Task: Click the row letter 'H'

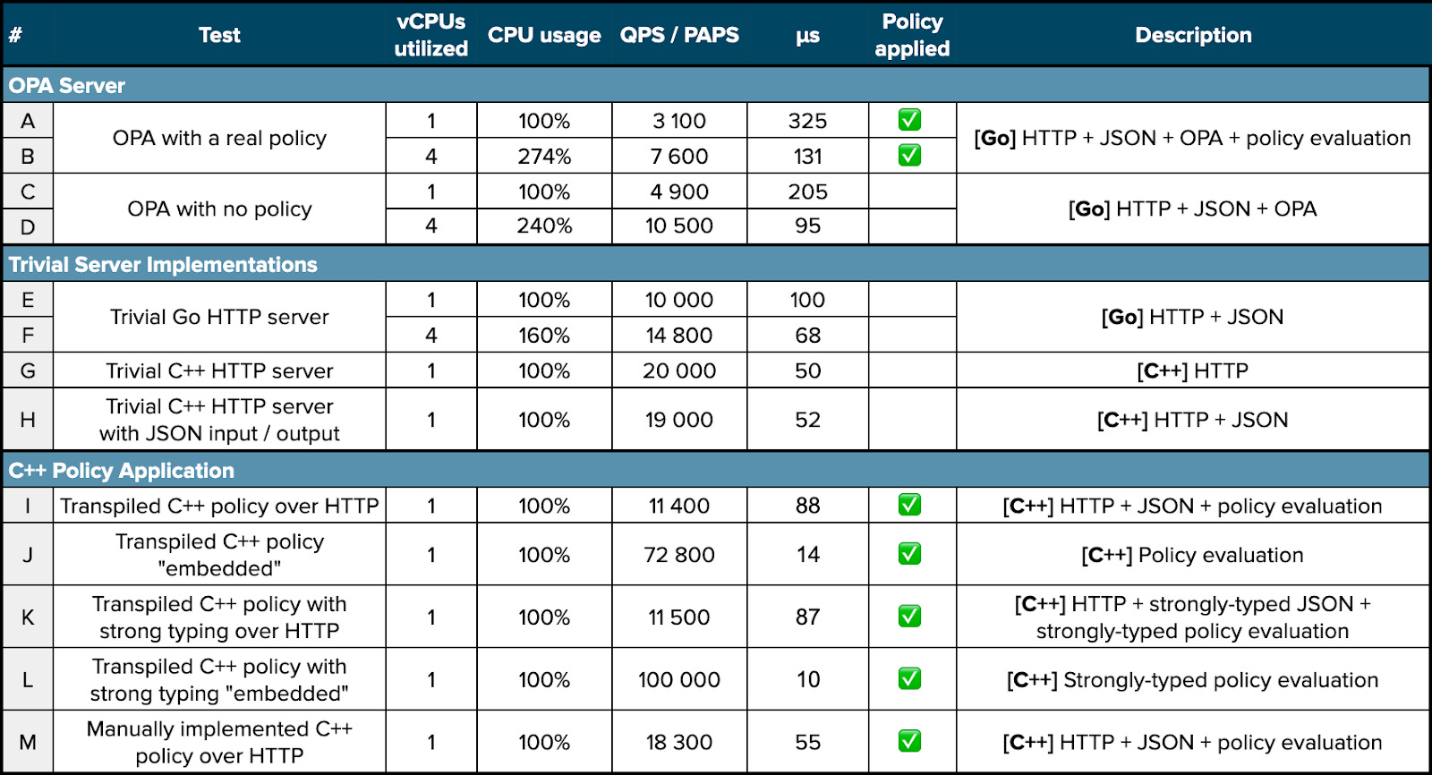Action: [28, 420]
